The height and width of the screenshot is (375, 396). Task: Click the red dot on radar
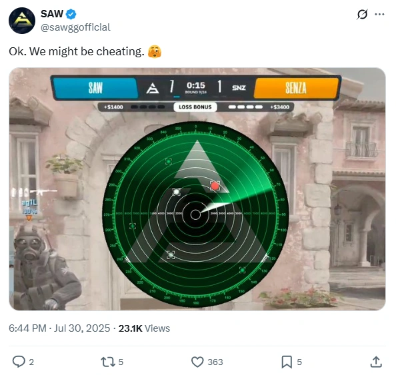[215, 186]
